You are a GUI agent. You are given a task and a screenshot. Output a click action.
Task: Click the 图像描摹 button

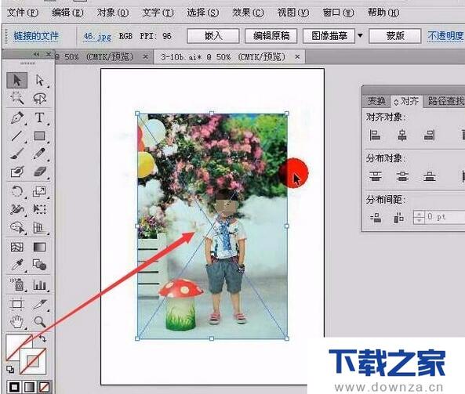click(329, 36)
